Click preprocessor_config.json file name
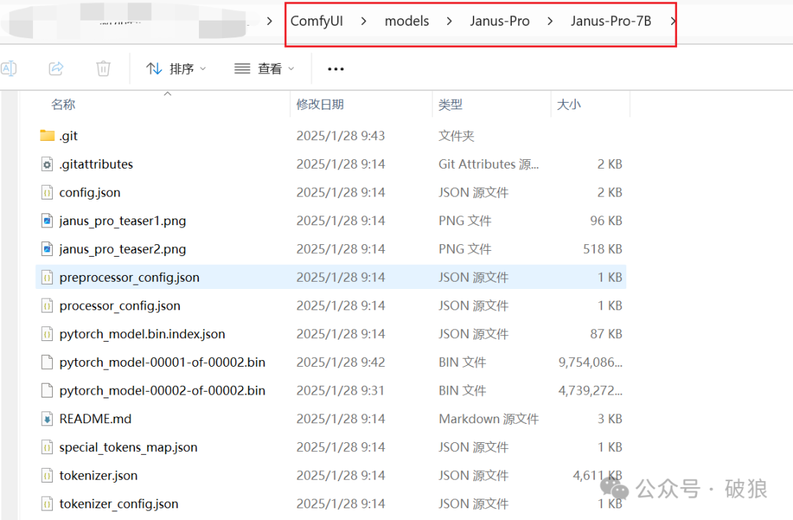793x520 pixels. pos(129,277)
